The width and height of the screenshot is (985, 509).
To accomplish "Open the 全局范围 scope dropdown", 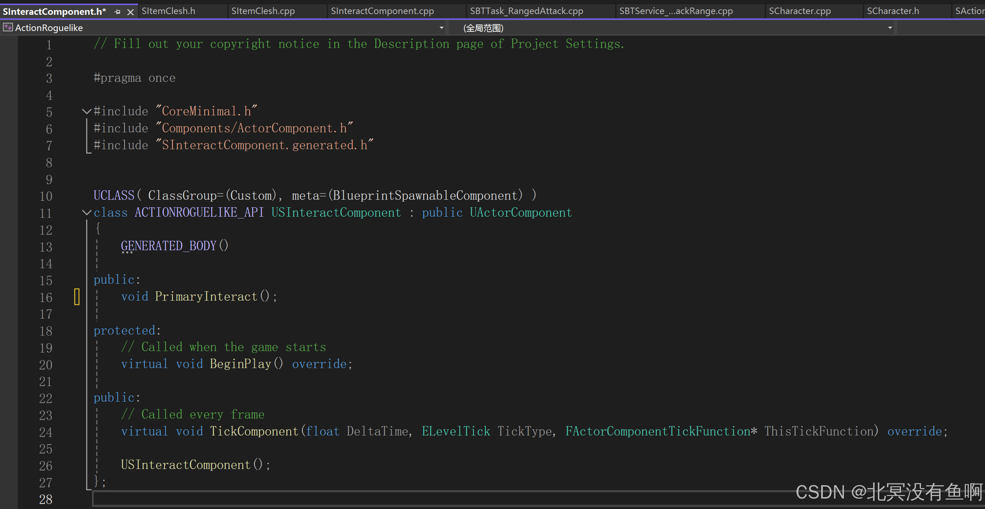I will coord(890,27).
